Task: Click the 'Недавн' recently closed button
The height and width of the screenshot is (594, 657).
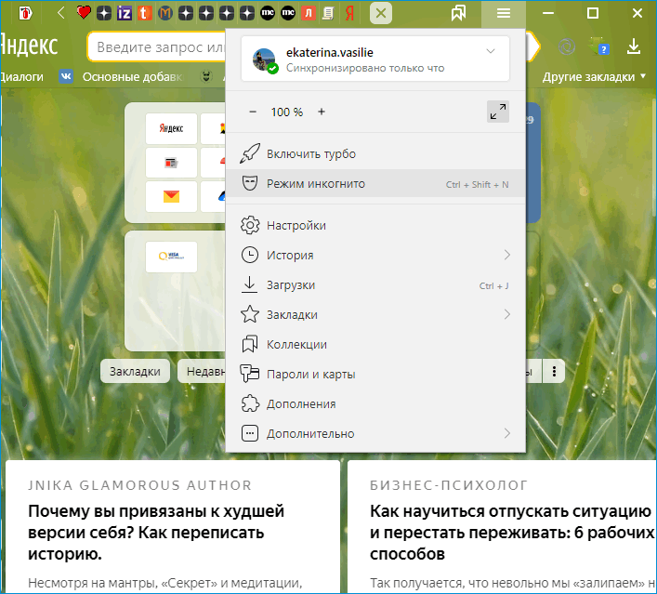Action: (202, 372)
